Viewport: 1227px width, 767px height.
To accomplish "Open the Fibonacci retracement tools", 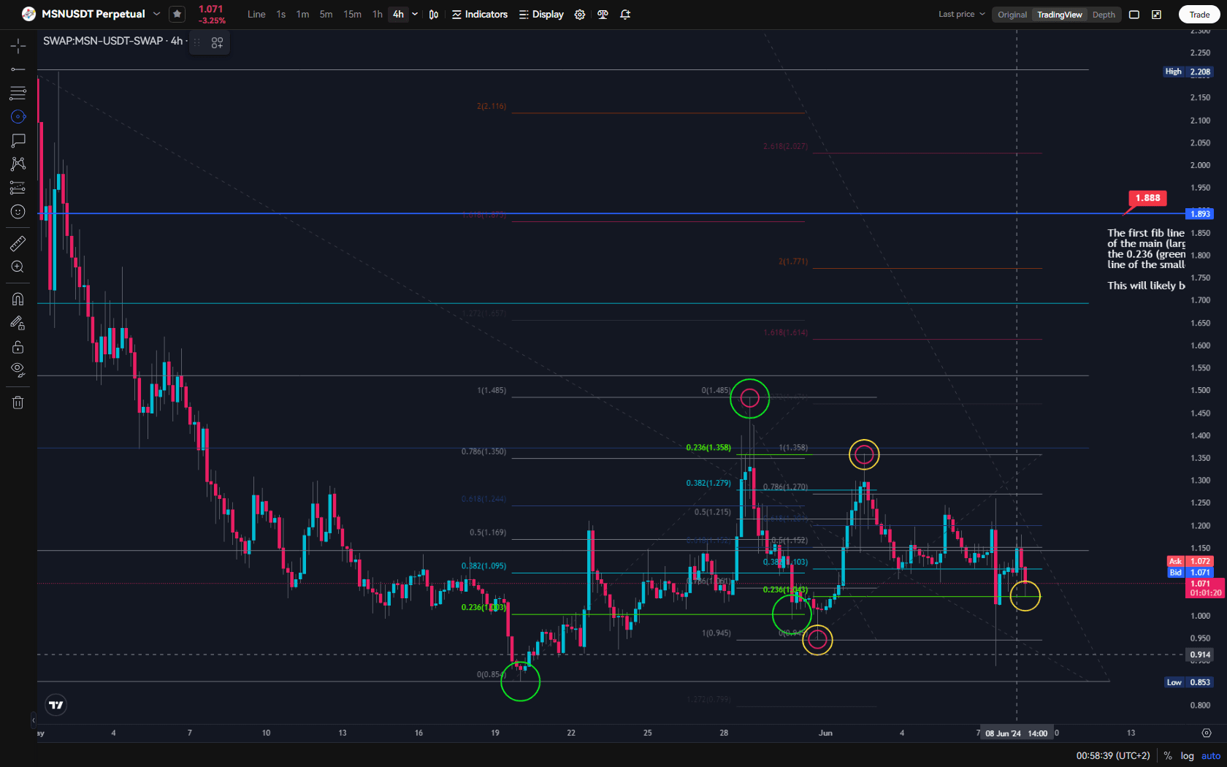I will point(18,93).
